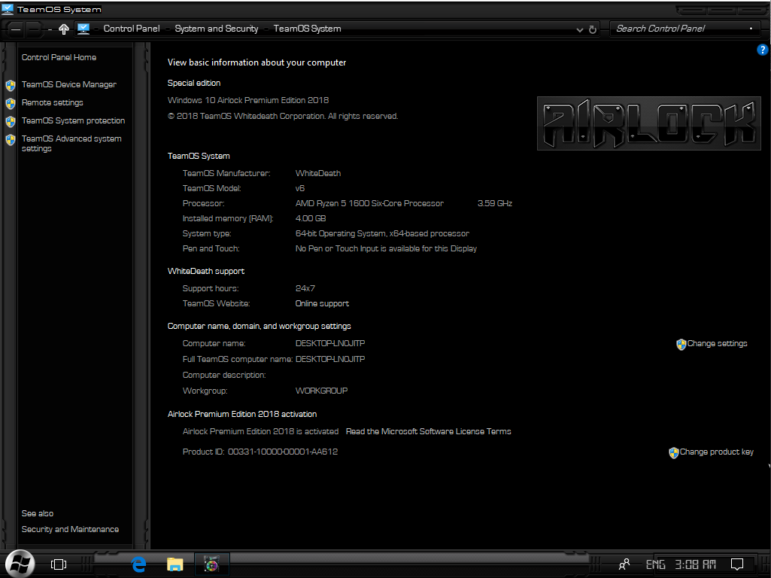
Task: Open the People icon in the system tray
Action: pos(624,564)
